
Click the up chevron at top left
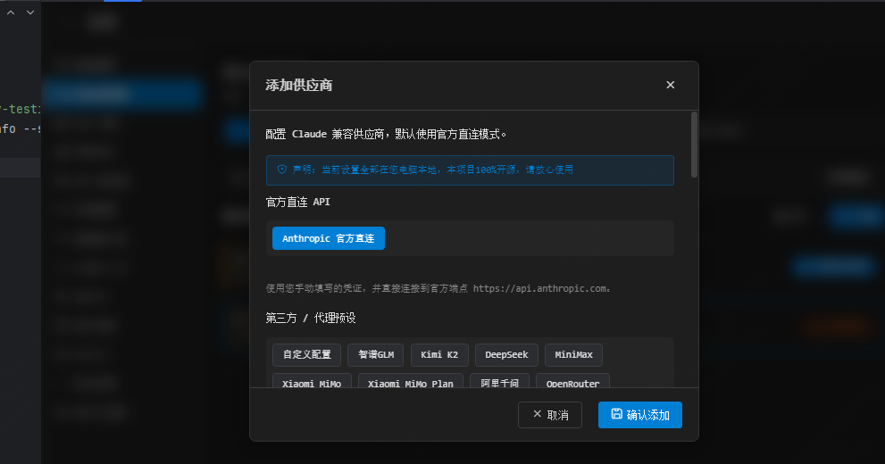click(x=11, y=12)
